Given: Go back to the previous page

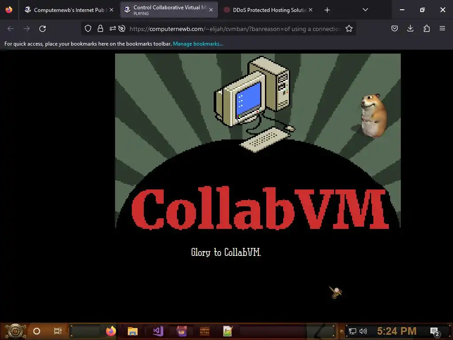Looking at the screenshot, I should tap(11, 29).
